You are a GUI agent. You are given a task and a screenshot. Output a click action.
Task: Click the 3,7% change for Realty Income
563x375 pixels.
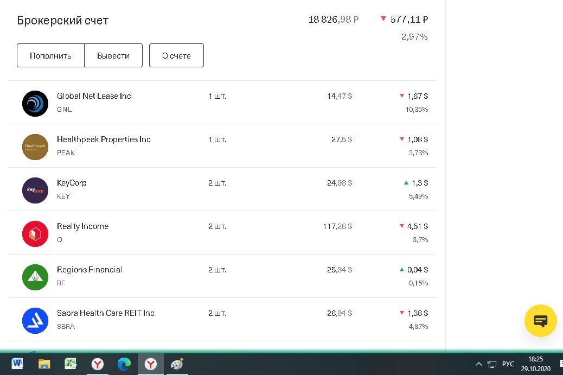[x=420, y=239]
